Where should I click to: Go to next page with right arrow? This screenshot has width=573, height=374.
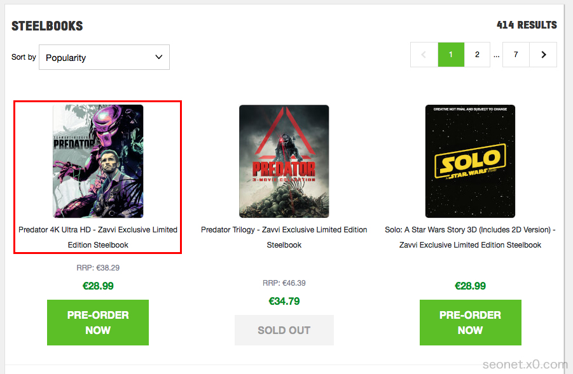pos(544,55)
